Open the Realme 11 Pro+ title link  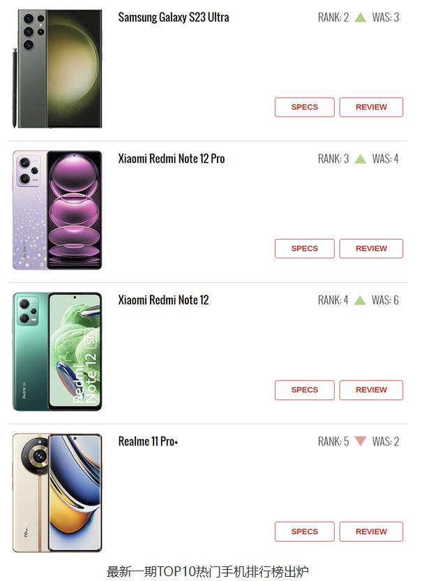[x=148, y=441]
